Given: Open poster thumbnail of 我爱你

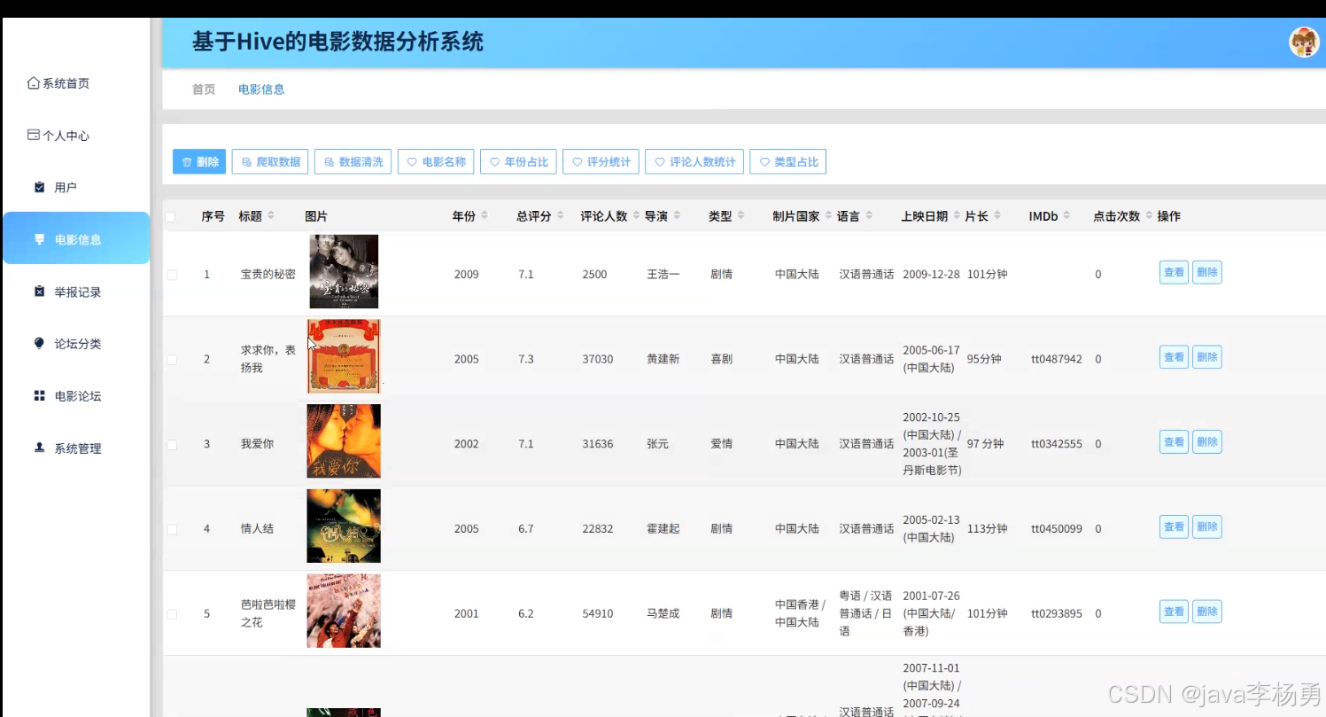Looking at the screenshot, I should [344, 441].
